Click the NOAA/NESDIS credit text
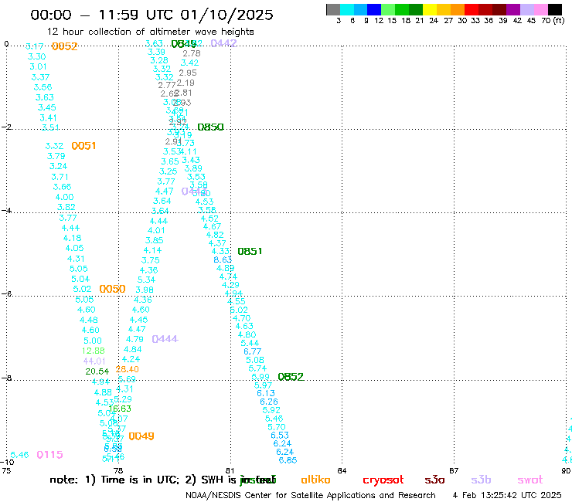 coord(311,496)
